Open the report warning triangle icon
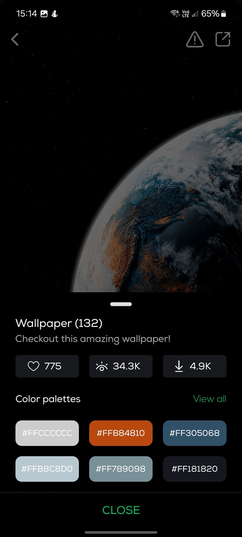 (x=195, y=39)
